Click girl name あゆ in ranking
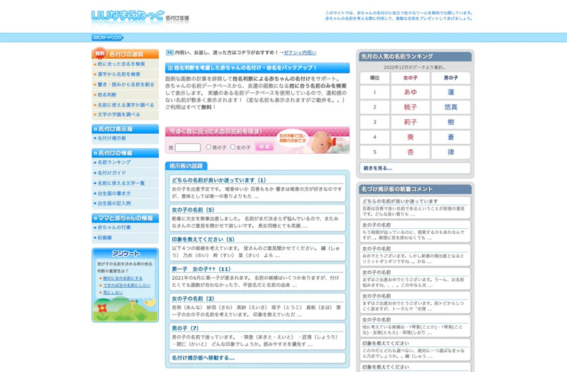 (x=410, y=92)
